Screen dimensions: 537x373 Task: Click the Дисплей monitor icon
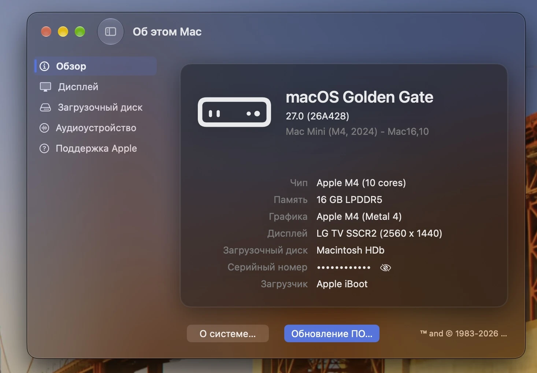coord(45,87)
